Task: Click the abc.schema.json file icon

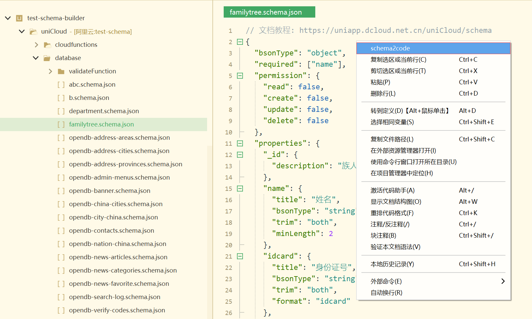Action: click(61, 85)
